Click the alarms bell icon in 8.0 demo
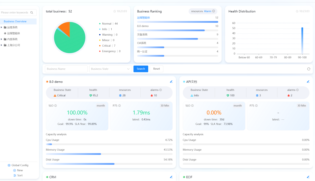The width and height of the screenshot is (315, 181). click(151, 95)
